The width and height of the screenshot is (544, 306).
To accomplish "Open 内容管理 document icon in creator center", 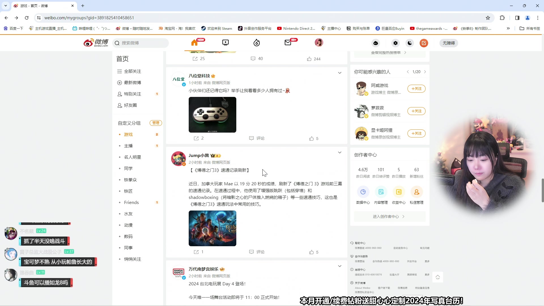I will 381,192.
